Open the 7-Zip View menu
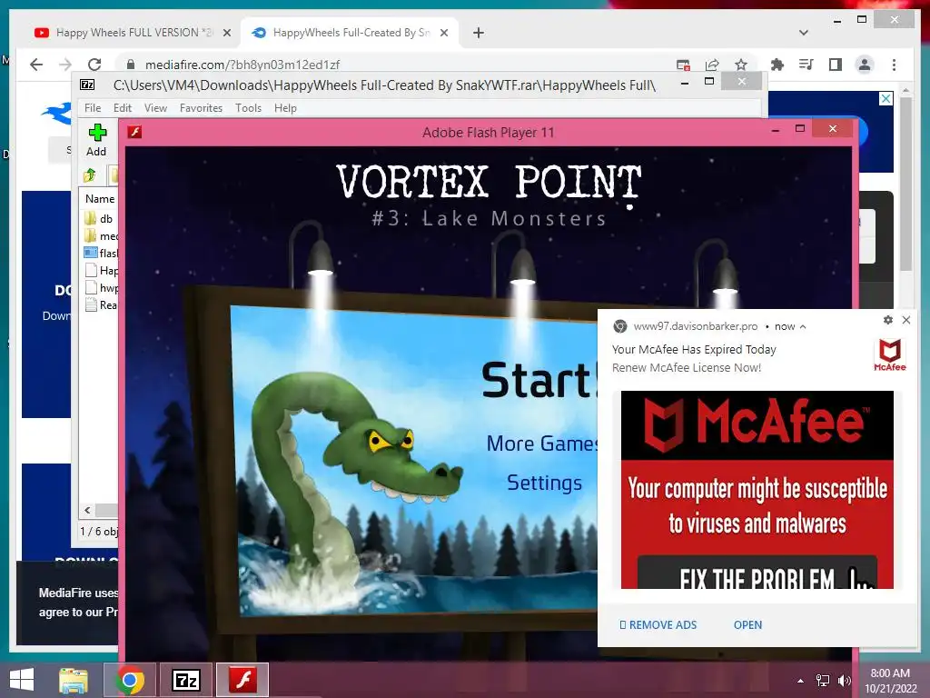This screenshot has width=930, height=698. tap(155, 108)
